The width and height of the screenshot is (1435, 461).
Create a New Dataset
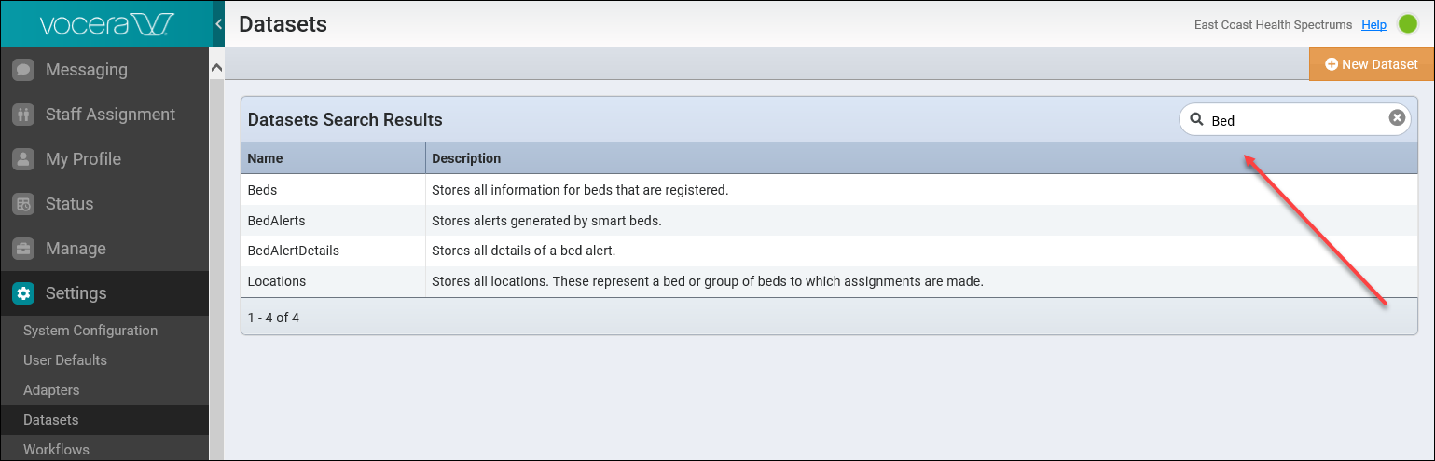(1372, 64)
